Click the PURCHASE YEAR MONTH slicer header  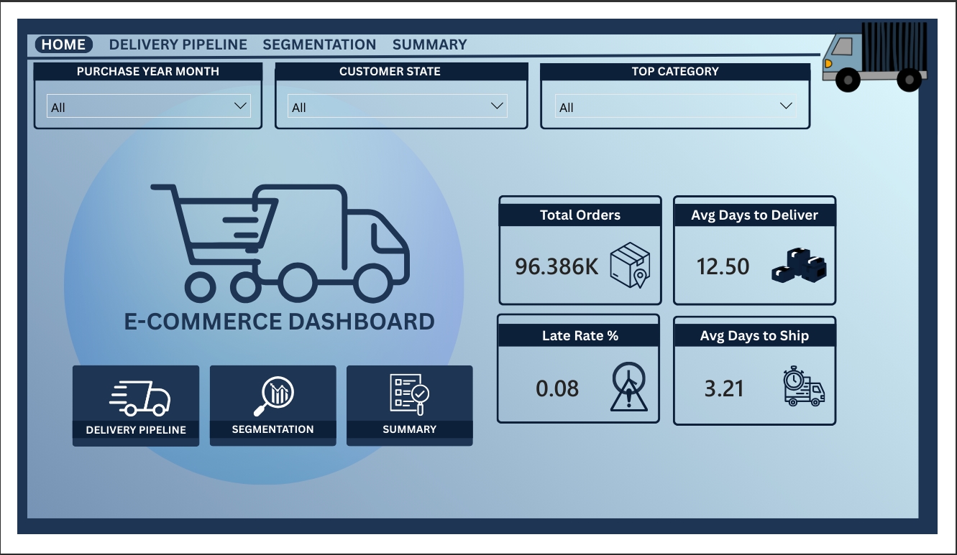[148, 71]
